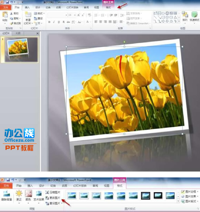Click Color (颜色) icon in bottom ribbon
Image resolution: width=200 pixels, height=212 pixels.
(28, 193)
